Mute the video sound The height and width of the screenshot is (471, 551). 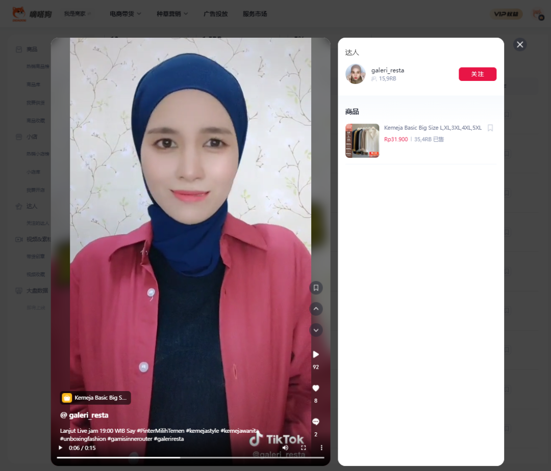click(x=285, y=448)
